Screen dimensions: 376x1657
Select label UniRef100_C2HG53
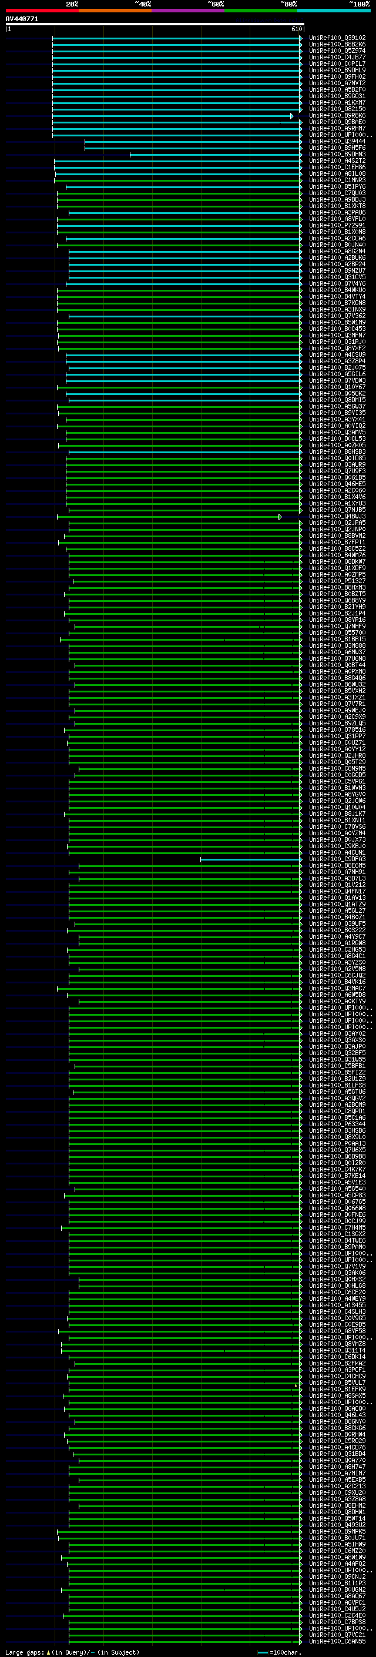(x=337, y=950)
